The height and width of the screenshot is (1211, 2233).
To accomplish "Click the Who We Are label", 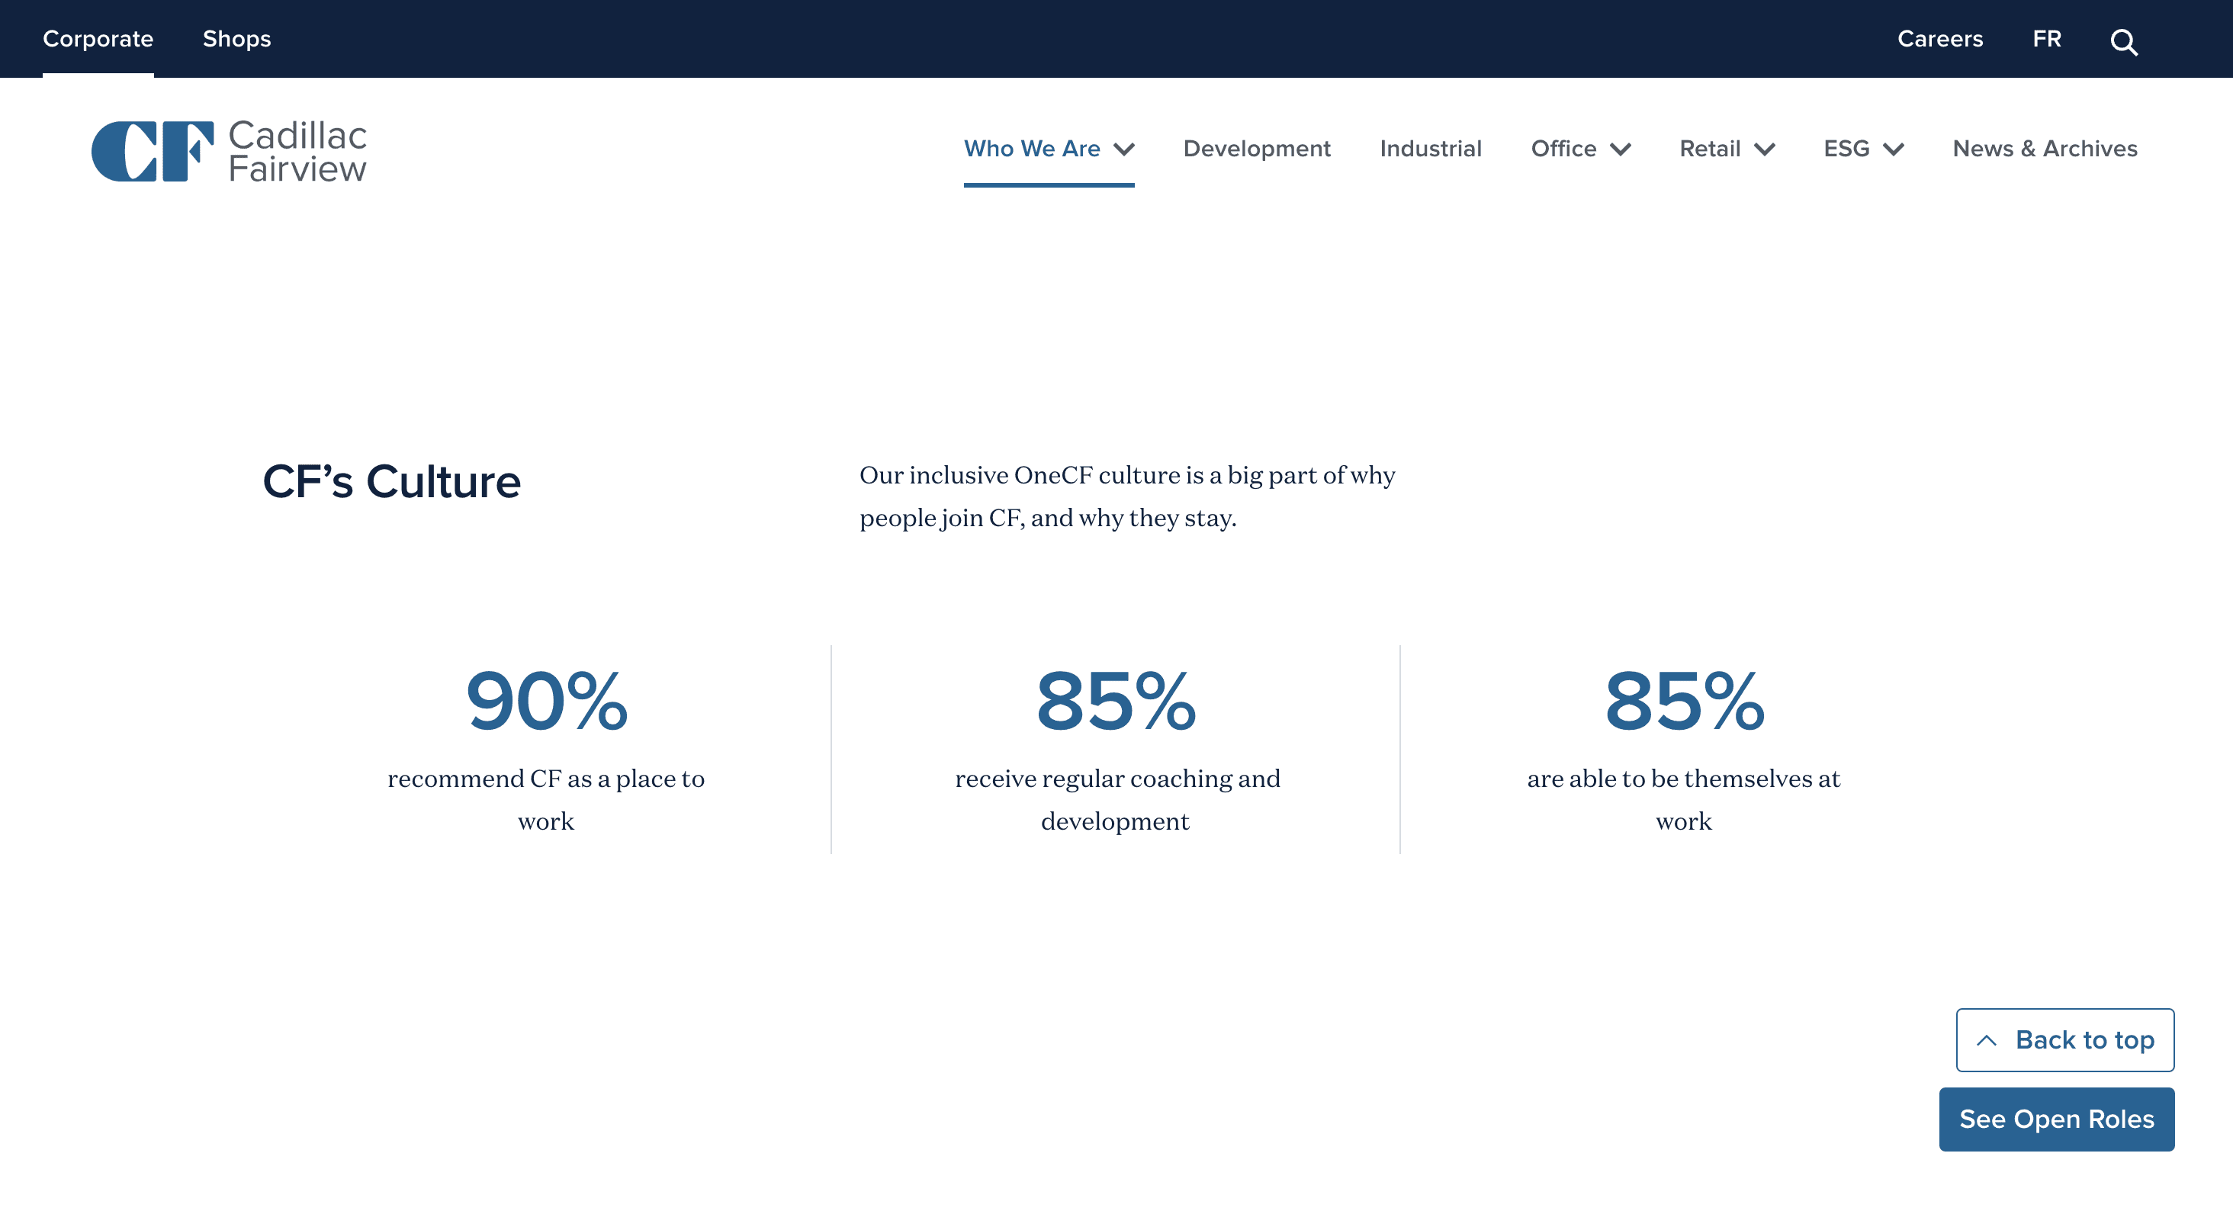I will click(x=1032, y=148).
